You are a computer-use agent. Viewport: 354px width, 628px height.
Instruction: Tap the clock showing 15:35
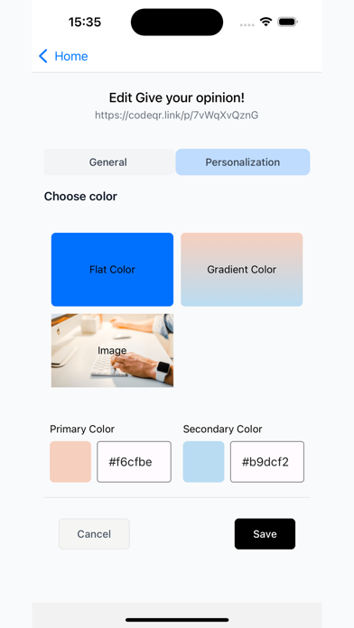point(85,22)
